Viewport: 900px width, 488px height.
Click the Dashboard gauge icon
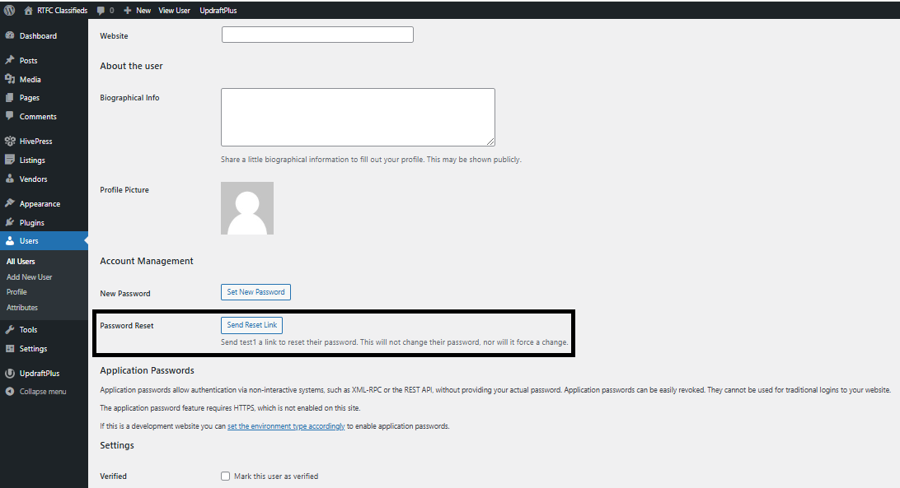(x=10, y=35)
